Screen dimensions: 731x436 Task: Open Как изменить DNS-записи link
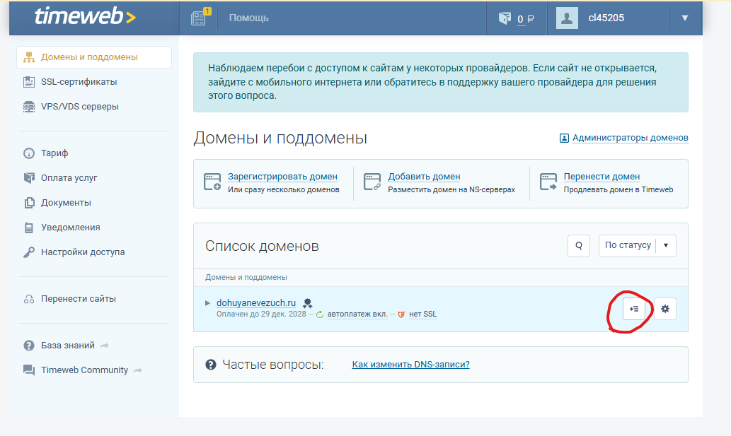pyautogui.click(x=410, y=365)
